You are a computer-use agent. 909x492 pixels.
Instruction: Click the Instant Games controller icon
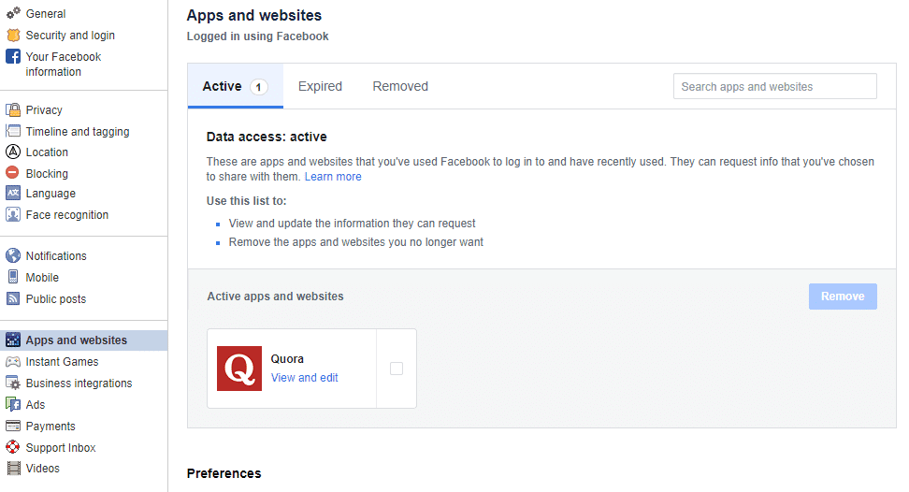[13, 362]
